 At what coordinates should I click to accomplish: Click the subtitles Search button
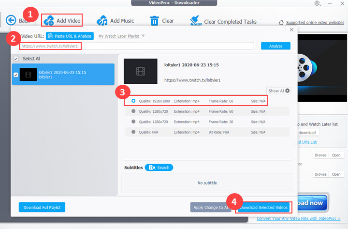[159, 168]
